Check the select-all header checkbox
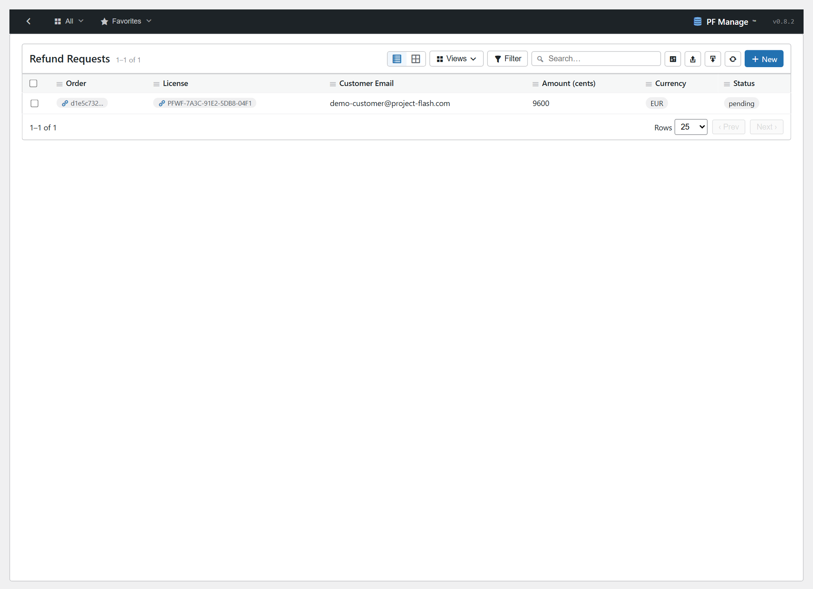This screenshot has height=589, width=813. coord(33,83)
